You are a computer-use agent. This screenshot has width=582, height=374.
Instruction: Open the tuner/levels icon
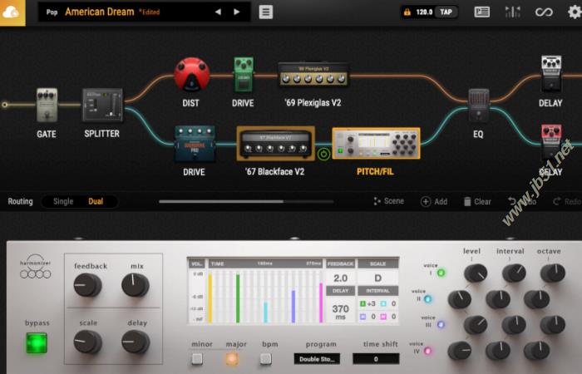(513, 12)
